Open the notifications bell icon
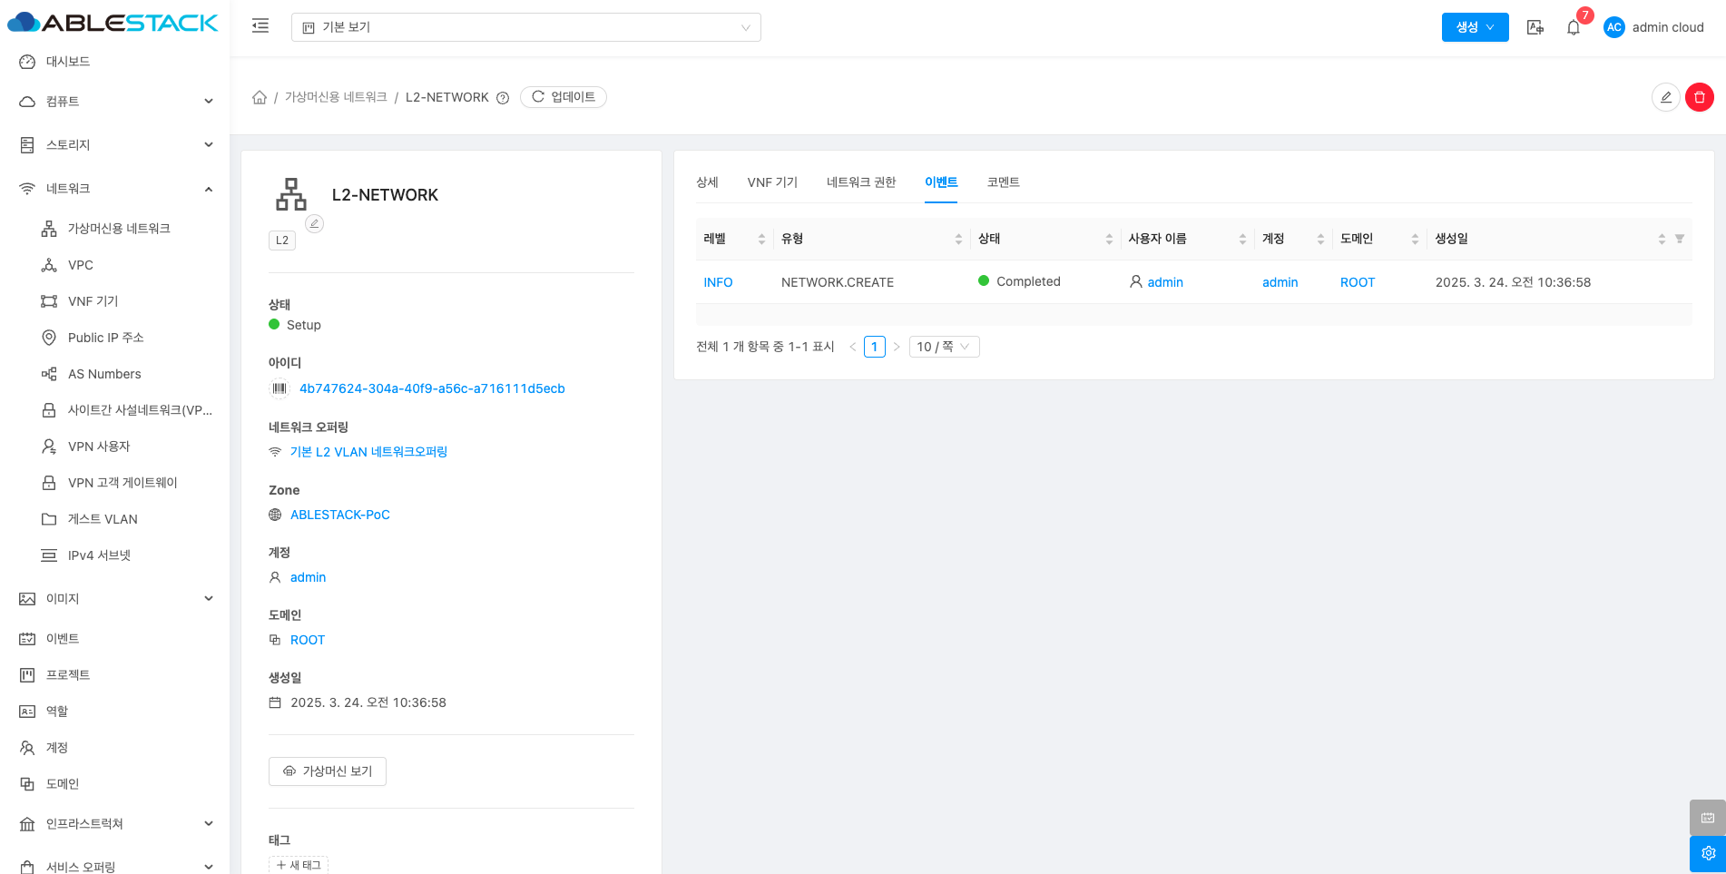The height and width of the screenshot is (874, 1726). [1574, 27]
